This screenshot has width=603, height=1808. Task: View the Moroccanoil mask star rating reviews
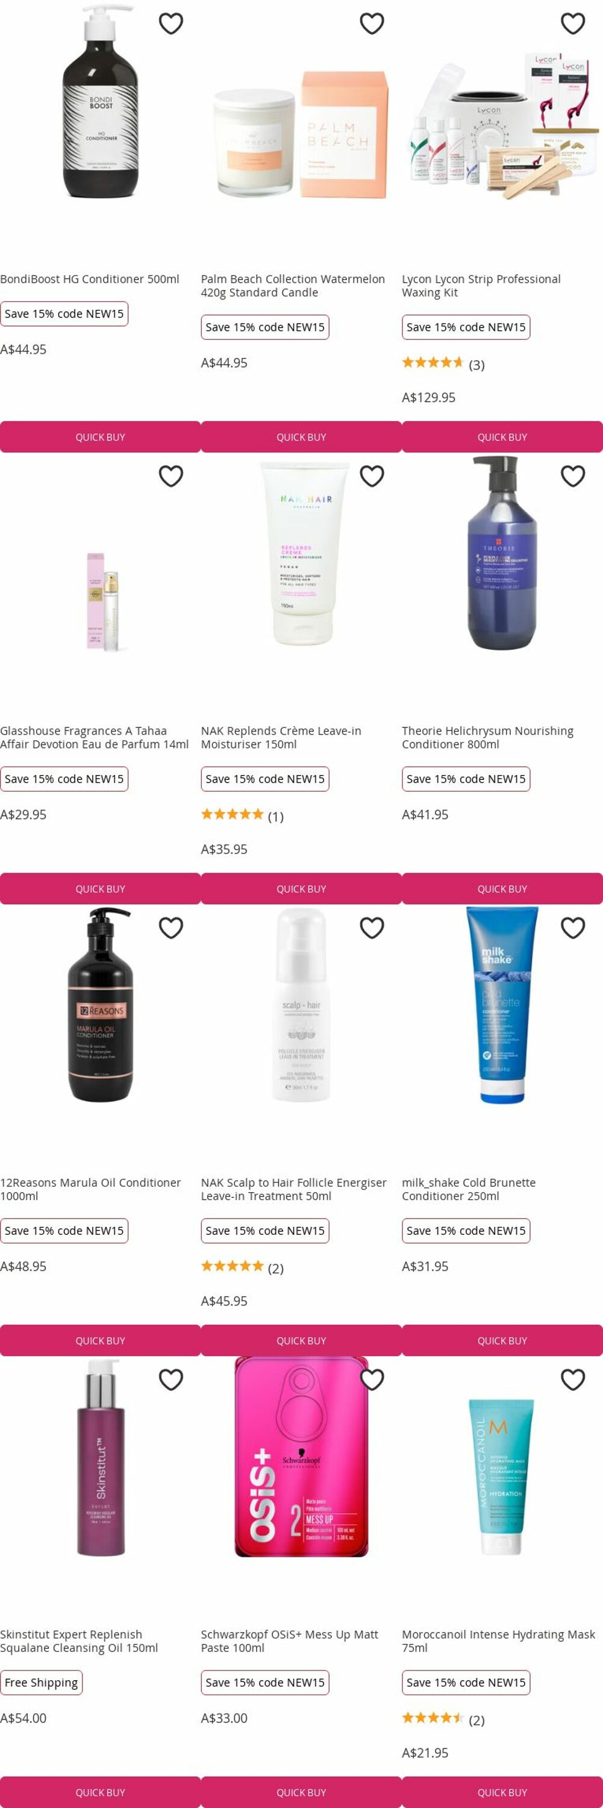click(x=443, y=1719)
